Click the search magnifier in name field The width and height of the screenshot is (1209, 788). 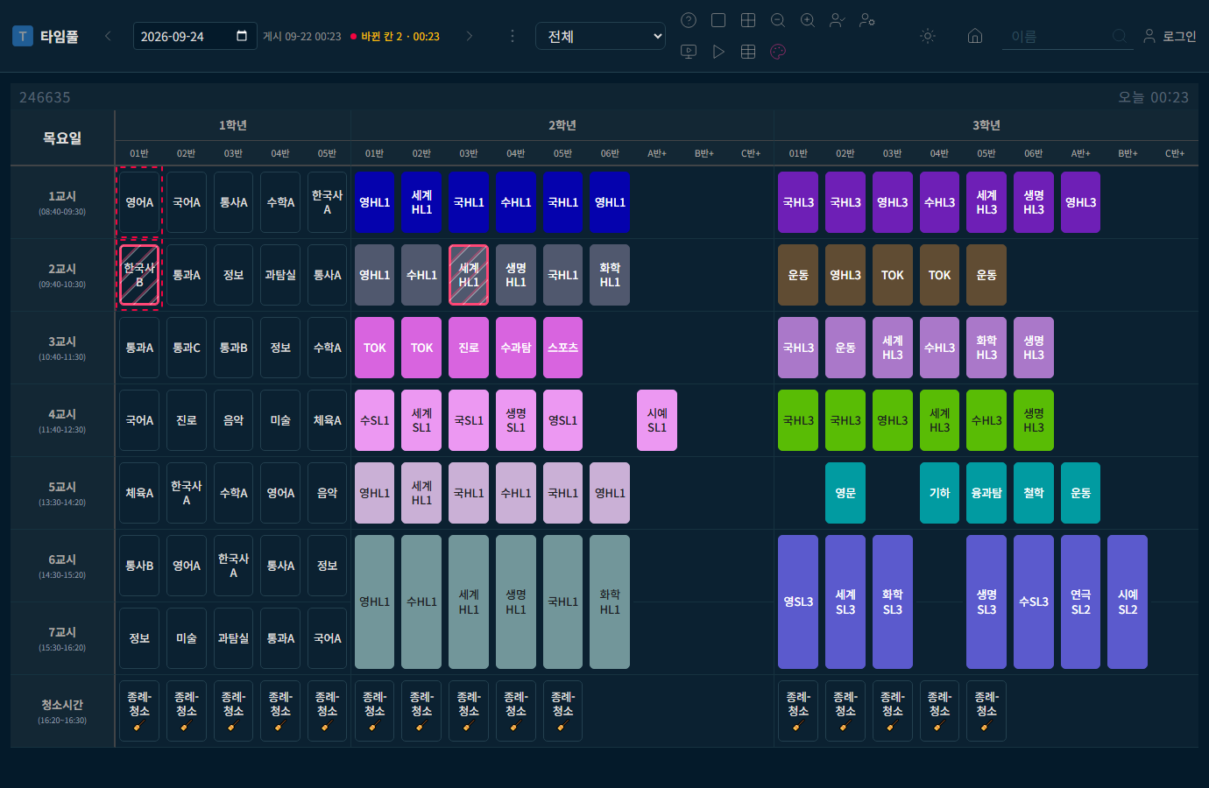(1120, 36)
